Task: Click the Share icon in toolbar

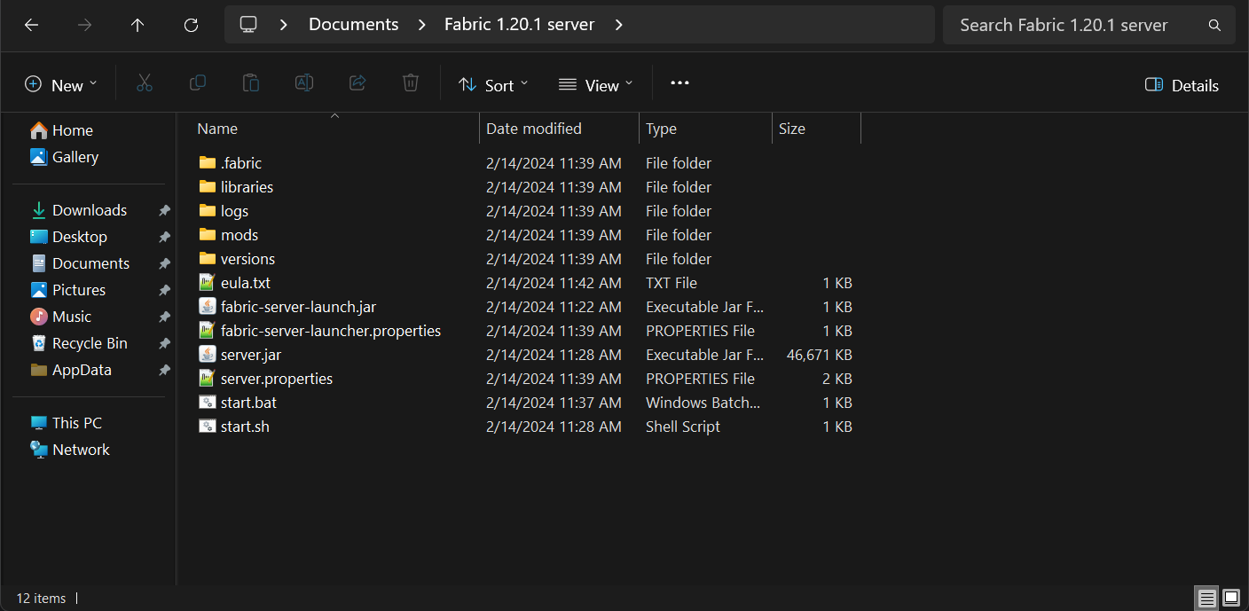Action: click(x=357, y=83)
